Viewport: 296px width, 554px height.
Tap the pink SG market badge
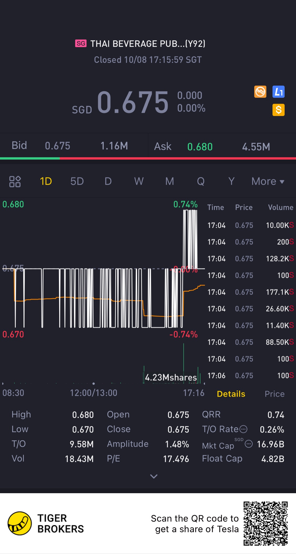pos(81,43)
